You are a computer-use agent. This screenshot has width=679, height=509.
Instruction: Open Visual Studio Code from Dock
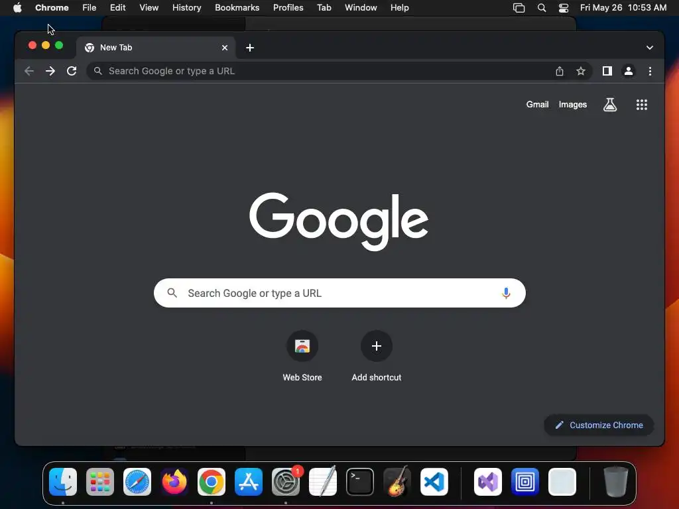pos(434,482)
